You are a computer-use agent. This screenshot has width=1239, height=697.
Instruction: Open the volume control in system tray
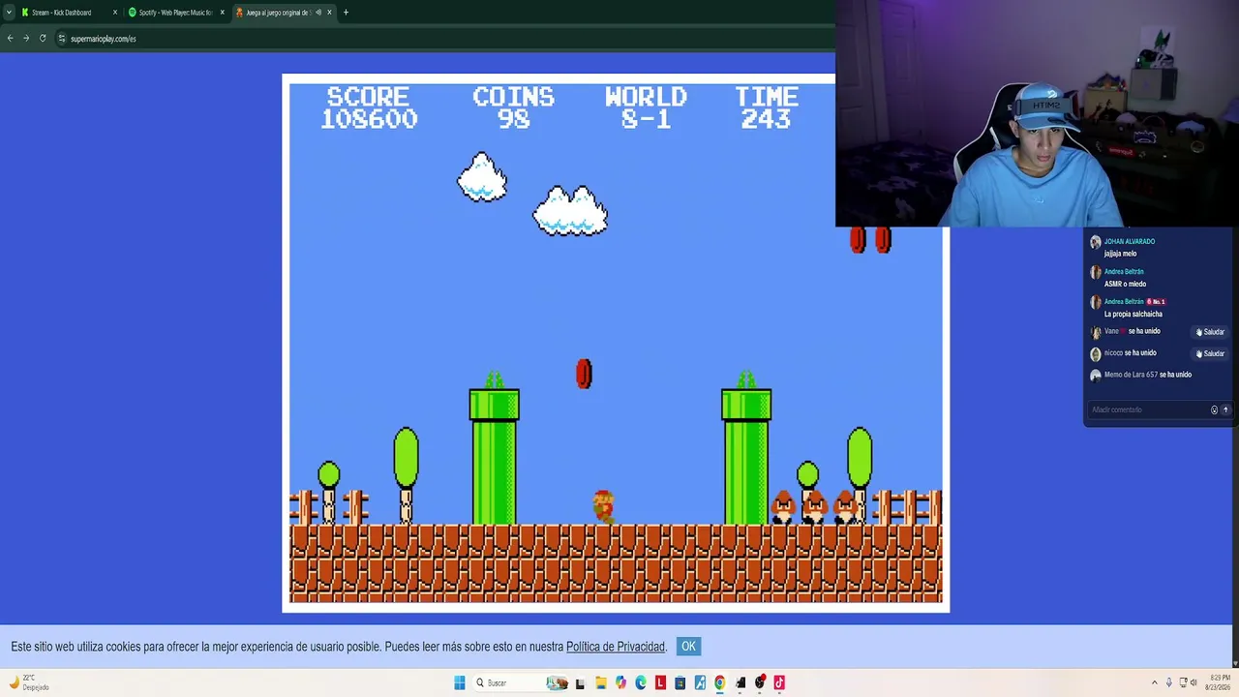(1193, 682)
